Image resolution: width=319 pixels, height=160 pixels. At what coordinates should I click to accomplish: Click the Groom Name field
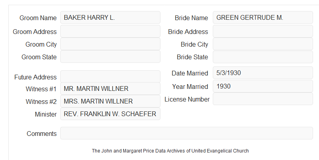(x=110, y=18)
